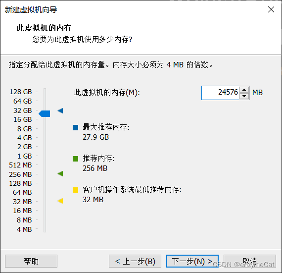
Task: Click the 256 MB recommended value text
Action: point(95,168)
